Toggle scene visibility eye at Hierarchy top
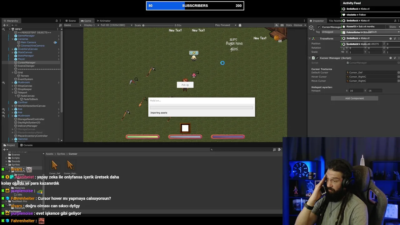 pos(3,29)
